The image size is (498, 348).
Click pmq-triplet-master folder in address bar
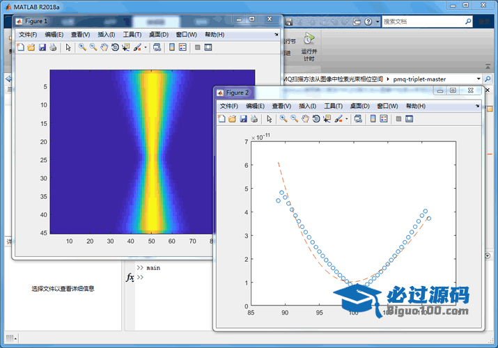pyautogui.click(x=419, y=79)
